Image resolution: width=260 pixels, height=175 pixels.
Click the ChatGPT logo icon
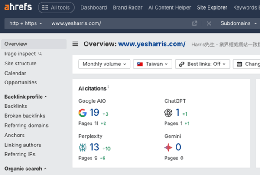click(168, 113)
